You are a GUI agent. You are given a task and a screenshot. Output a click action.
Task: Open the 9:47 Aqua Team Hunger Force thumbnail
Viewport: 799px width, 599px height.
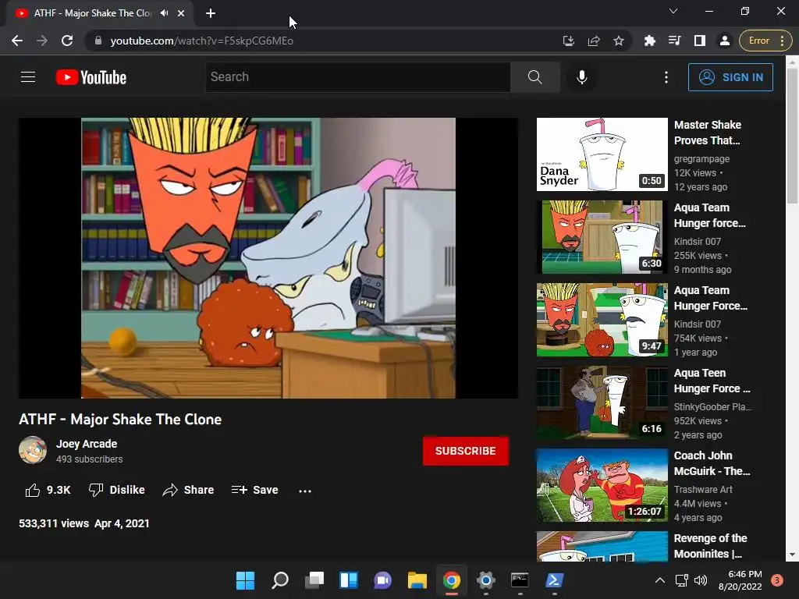click(x=602, y=320)
